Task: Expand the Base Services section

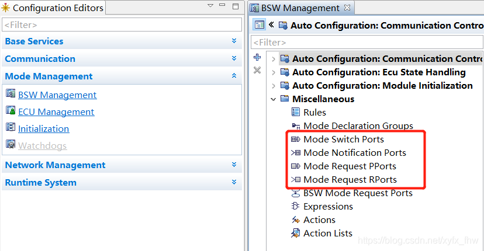Action: 234,41
